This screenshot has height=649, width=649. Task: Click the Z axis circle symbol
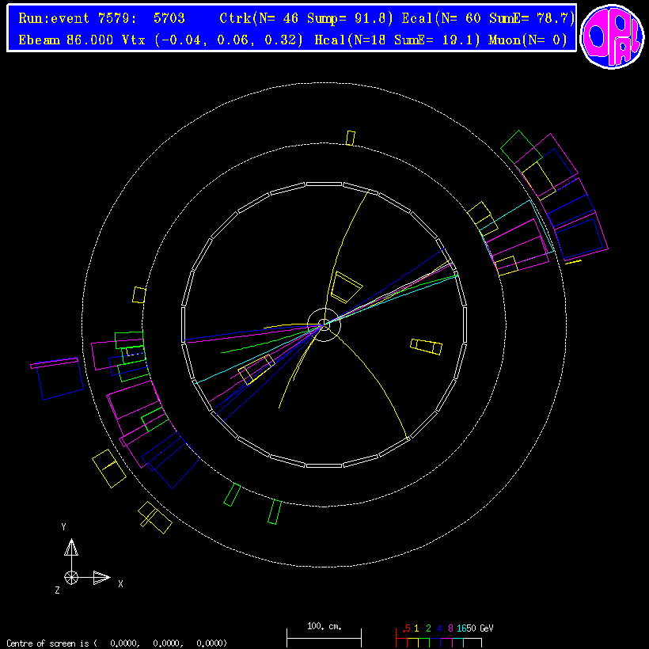pyautogui.click(x=71, y=577)
